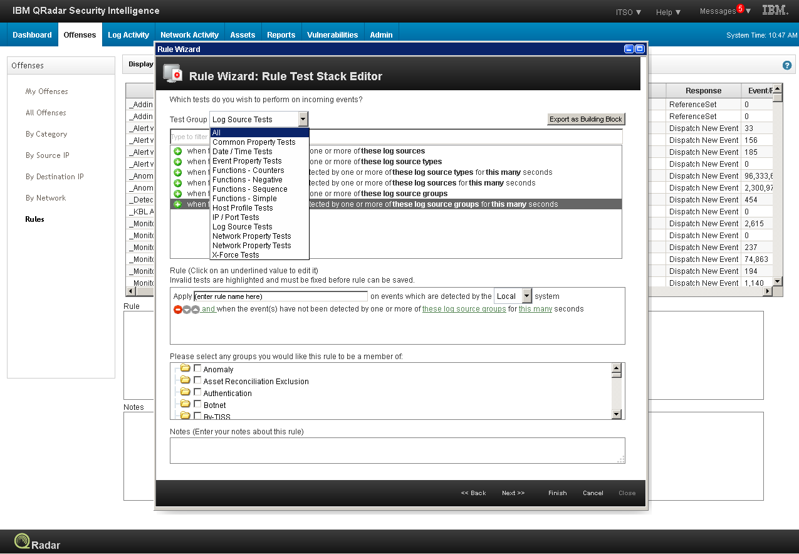Click the Rule Wizard header icon
799x554 pixels.
tap(172, 74)
